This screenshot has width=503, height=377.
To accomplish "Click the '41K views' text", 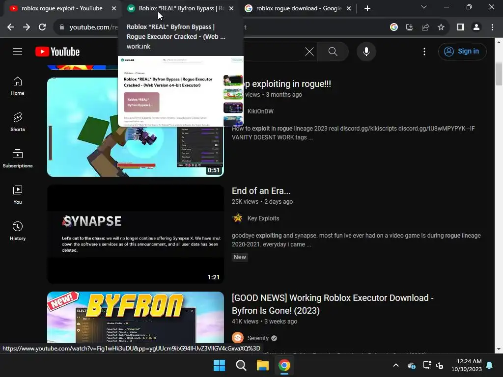I will (x=245, y=322).
